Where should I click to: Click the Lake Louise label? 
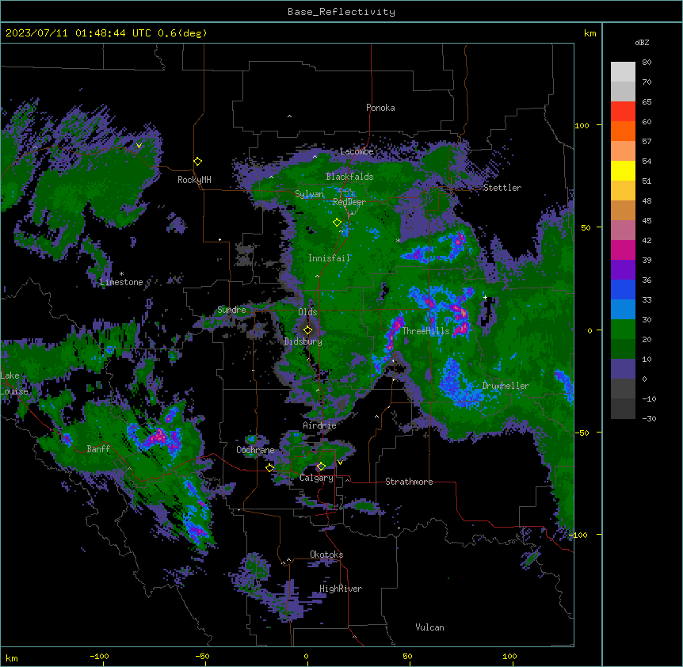pos(14,383)
